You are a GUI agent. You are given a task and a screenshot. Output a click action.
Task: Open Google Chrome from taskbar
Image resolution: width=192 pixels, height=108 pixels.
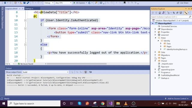[103, 103]
